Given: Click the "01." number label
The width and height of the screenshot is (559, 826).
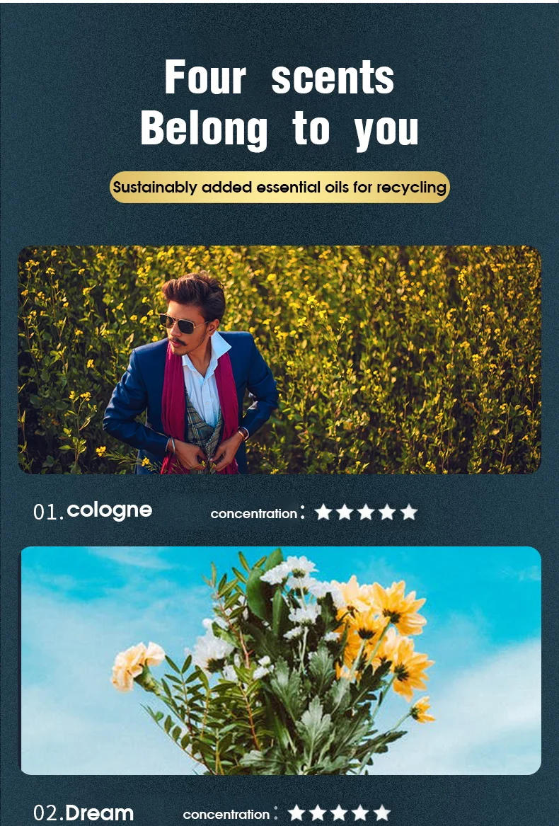Looking at the screenshot, I should 49,512.
